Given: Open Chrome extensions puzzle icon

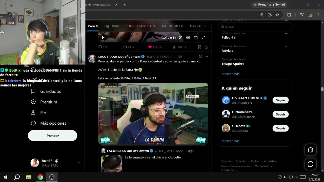Looking at the screenshot, I should pyautogui.click(x=289, y=15).
